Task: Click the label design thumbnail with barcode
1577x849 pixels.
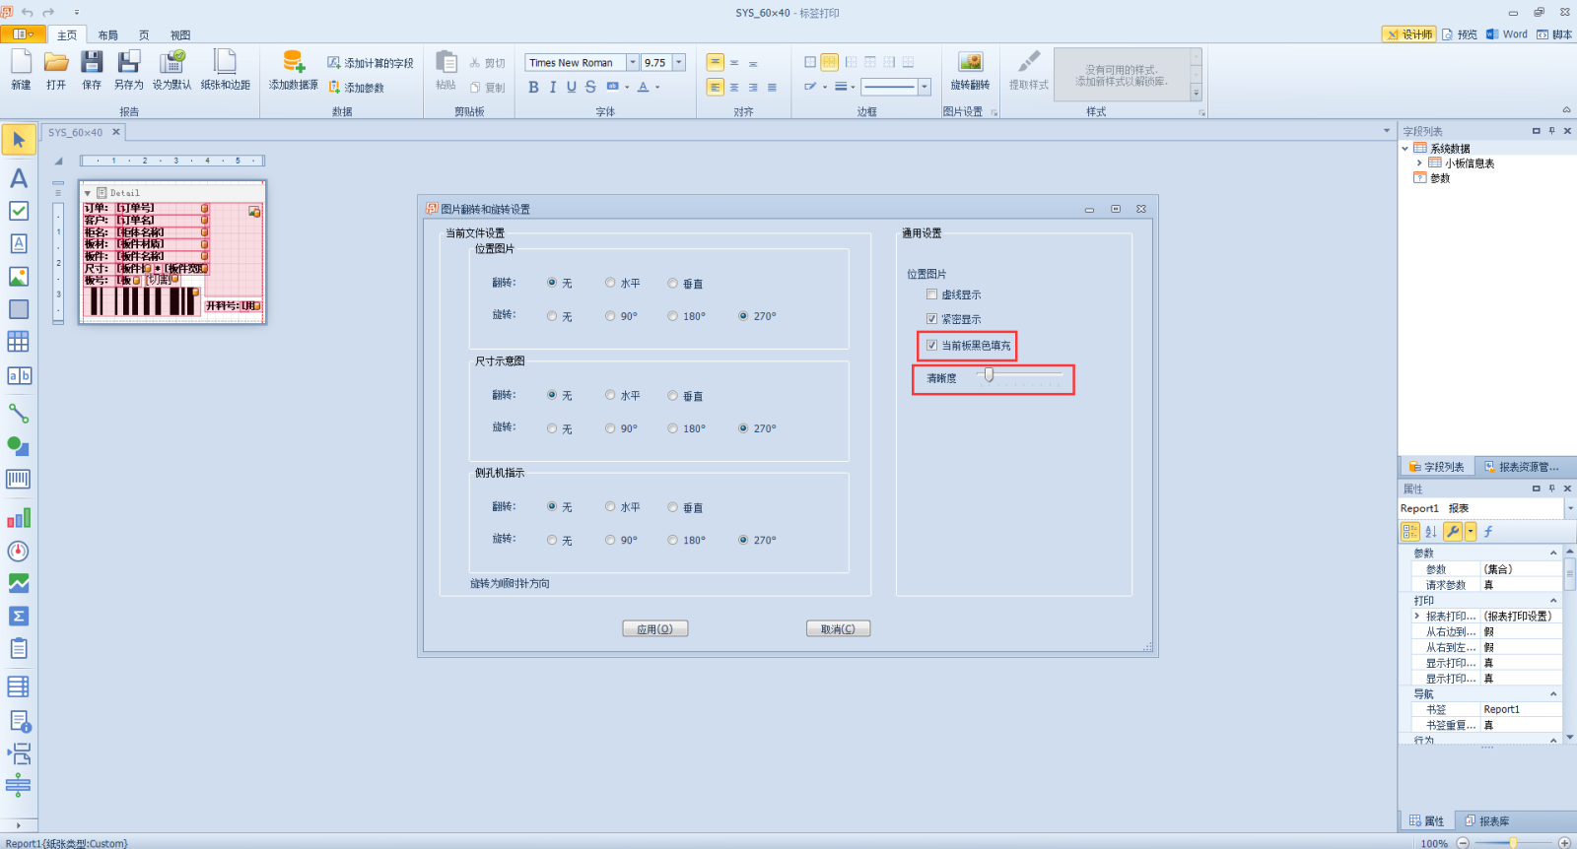Action: (172, 252)
